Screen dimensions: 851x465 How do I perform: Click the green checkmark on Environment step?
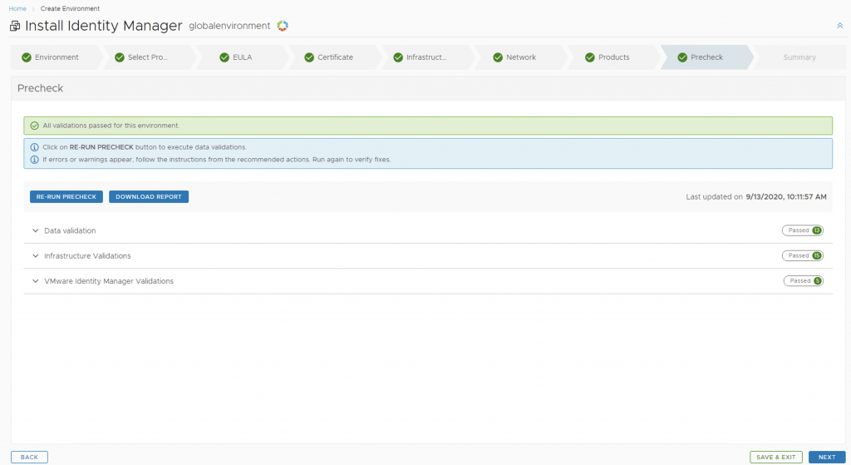point(27,57)
